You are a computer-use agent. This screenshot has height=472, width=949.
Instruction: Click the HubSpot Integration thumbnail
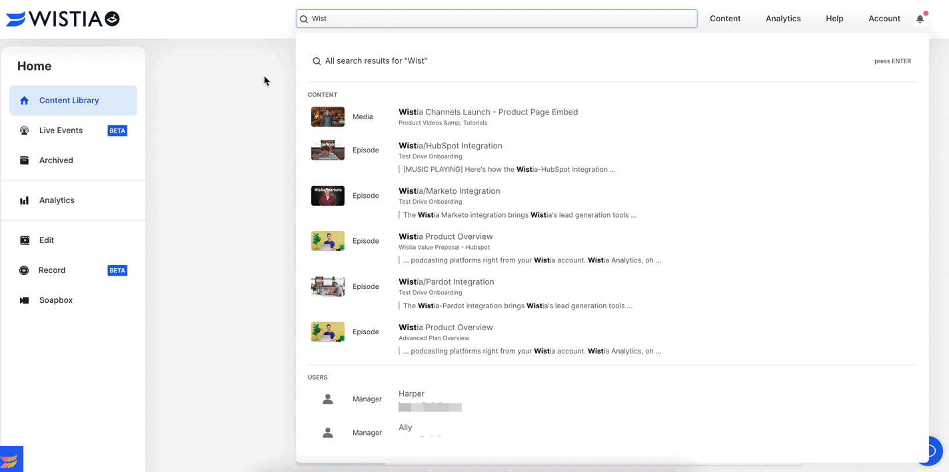tap(328, 150)
